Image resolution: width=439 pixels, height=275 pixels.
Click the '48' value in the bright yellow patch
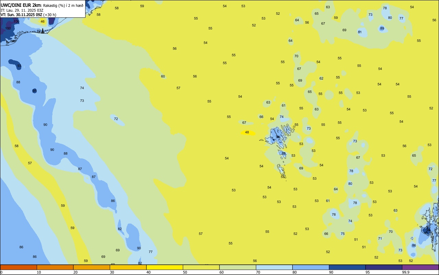pyautogui.click(x=247, y=132)
